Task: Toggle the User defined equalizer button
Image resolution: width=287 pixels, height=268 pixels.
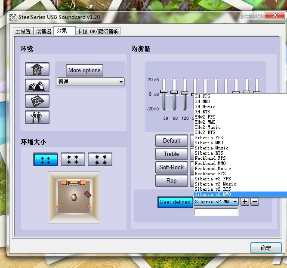Action: tap(175, 202)
